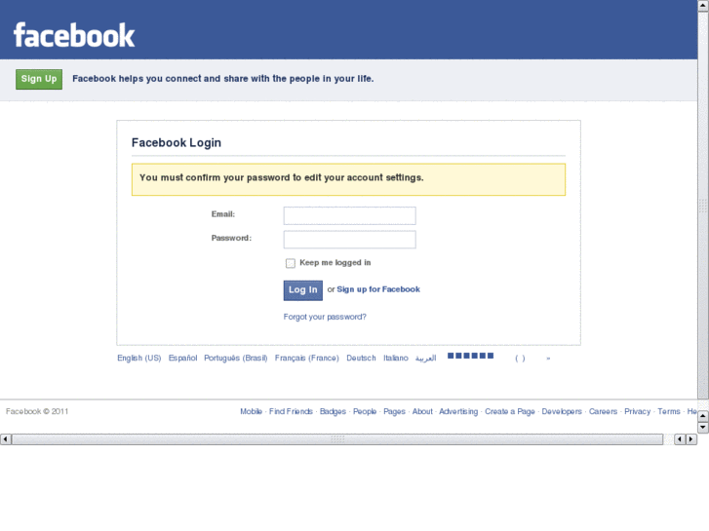Click the blue Log In button
Viewport: 709px width, 531px height.
click(x=303, y=290)
